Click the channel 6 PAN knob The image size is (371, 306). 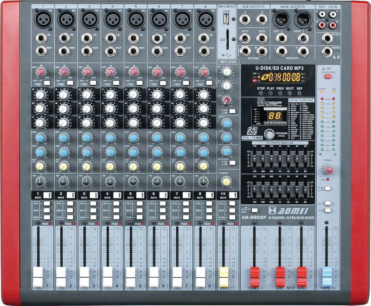[157, 182]
